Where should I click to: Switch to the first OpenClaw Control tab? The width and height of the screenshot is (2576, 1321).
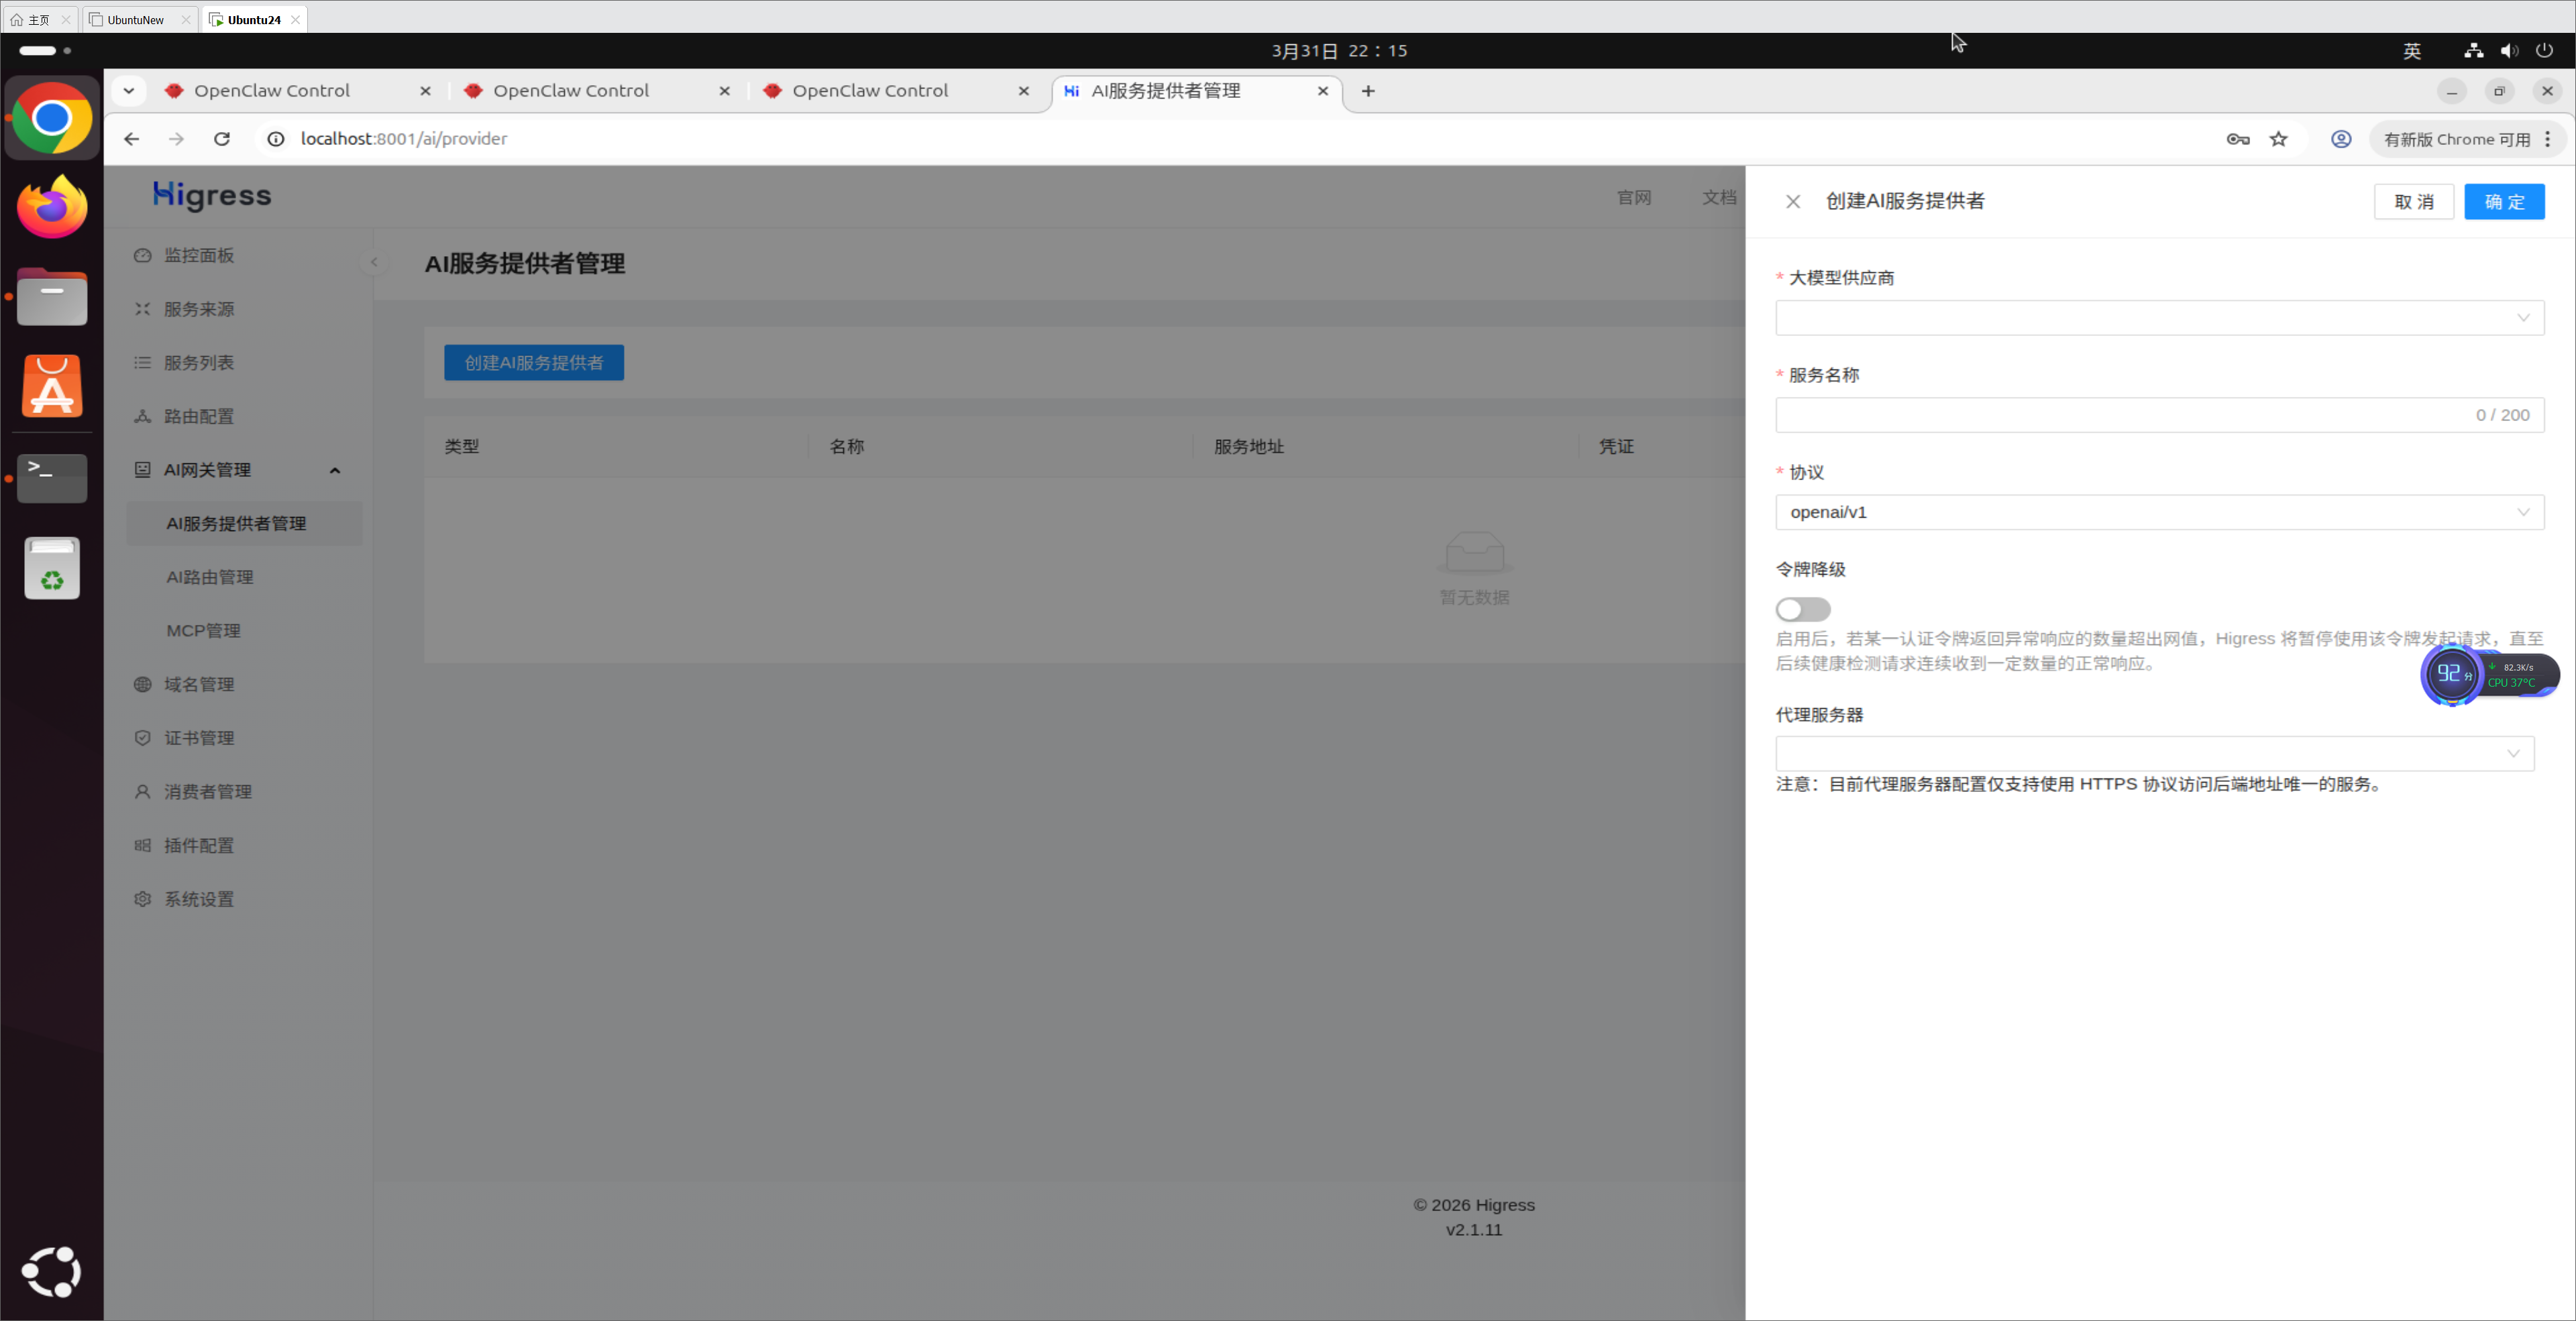click(x=272, y=91)
